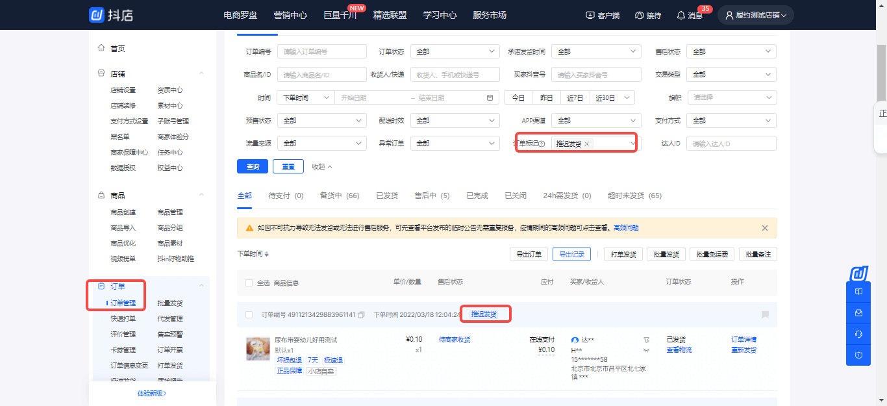Viewport: 887px width, 406px height.
Task: Select the checkbox for order 4911213429883961141
Action: pyautogui.click(x=250, y=314)
